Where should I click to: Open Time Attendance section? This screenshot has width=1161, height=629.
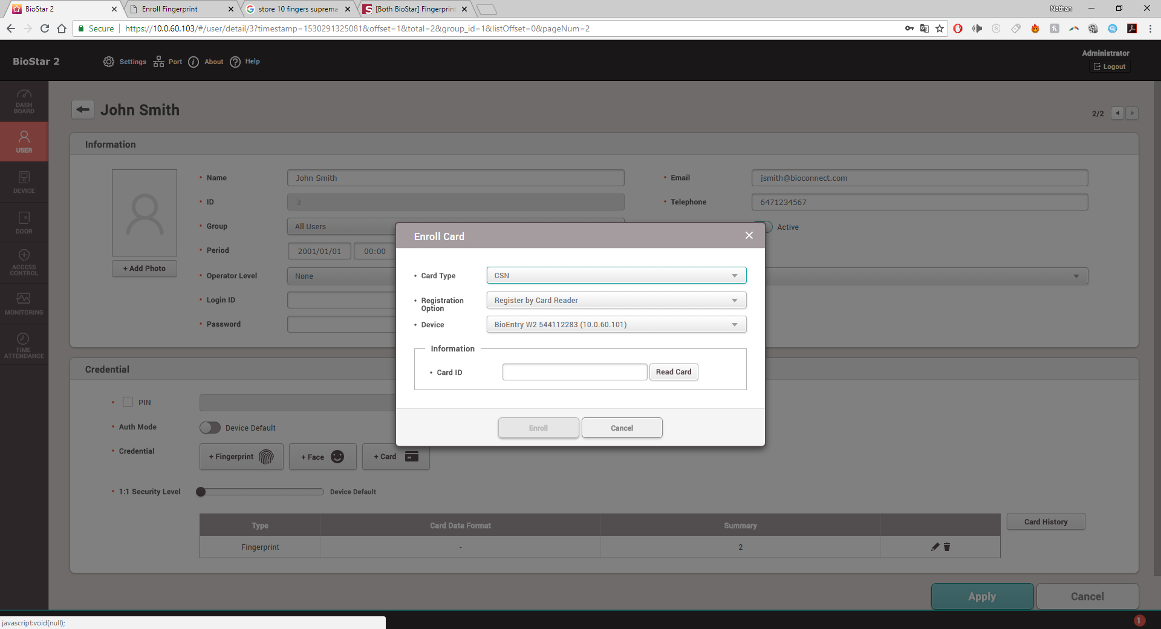tap(24, 344)
